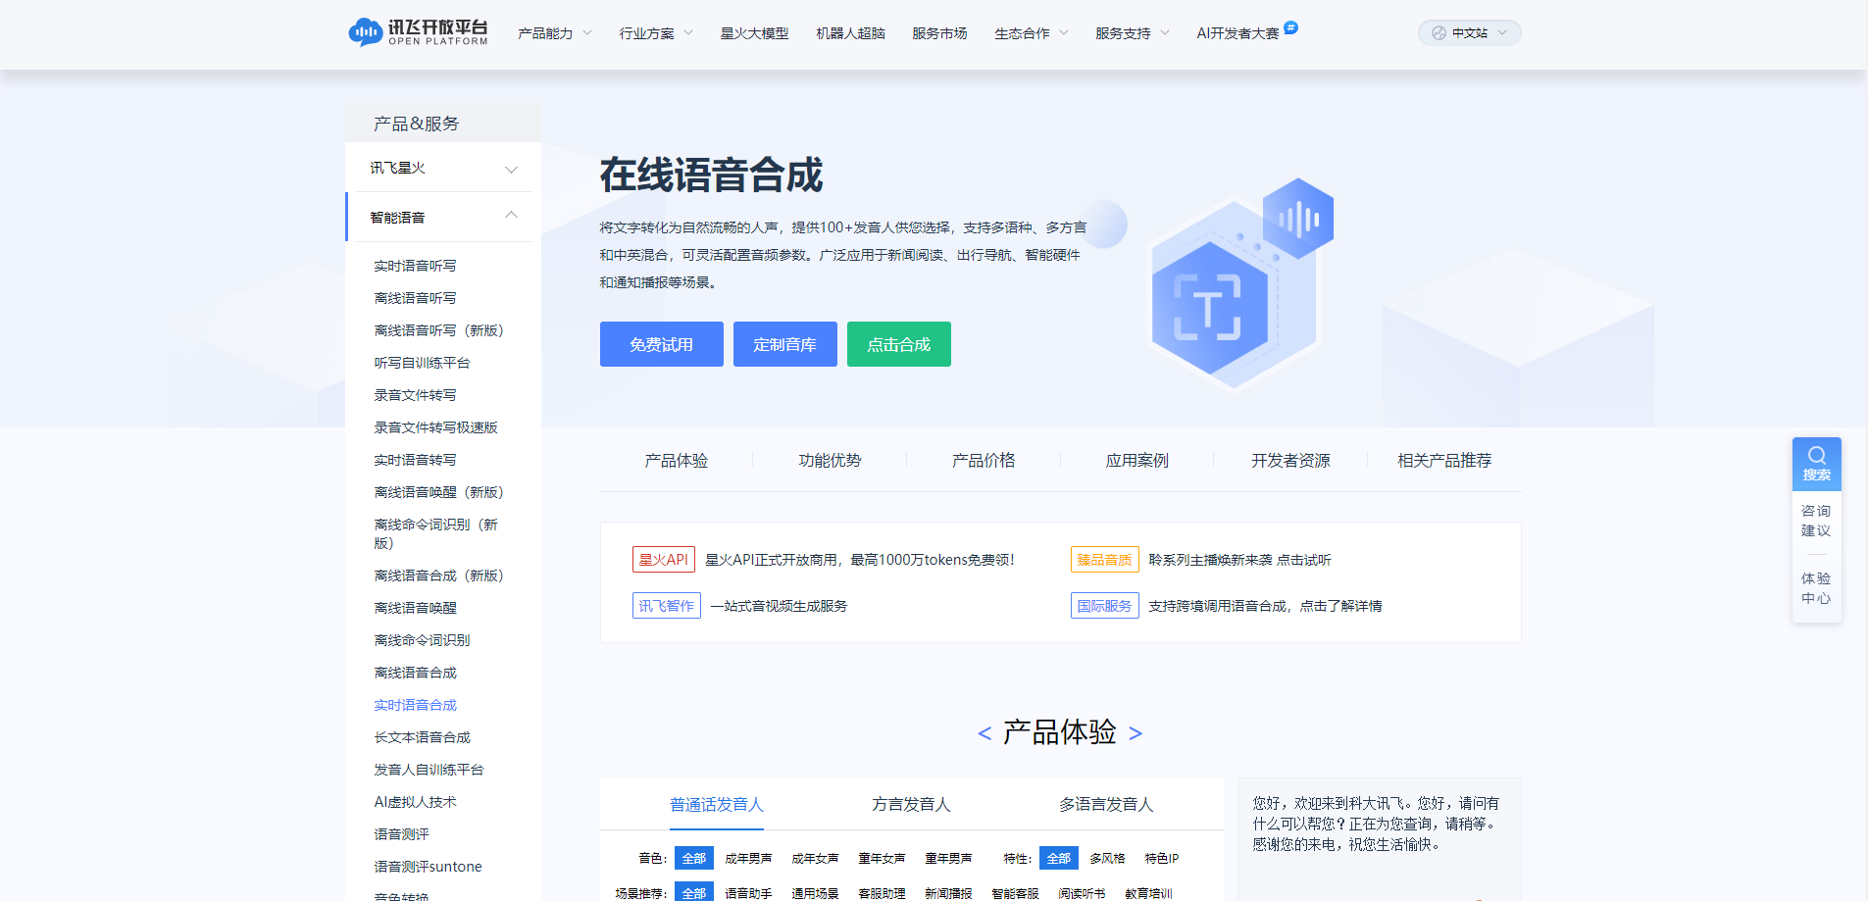
Task: Filter voices by 童年女声
Action: coord(882,859)
